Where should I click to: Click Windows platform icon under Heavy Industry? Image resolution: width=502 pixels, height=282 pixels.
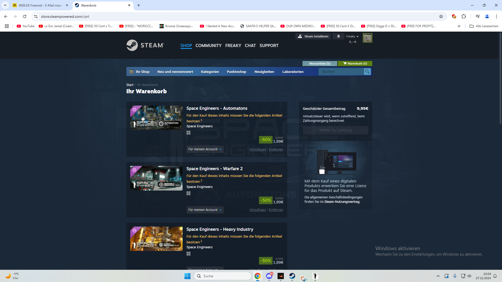(188, 254)
